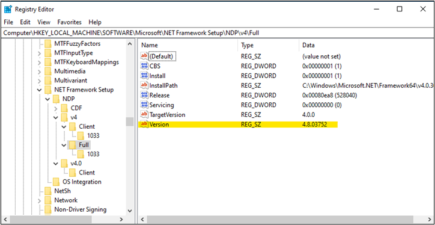The image size is (435, 225).
Task: Expand the Multimedia key
Action: click(39, 72)
